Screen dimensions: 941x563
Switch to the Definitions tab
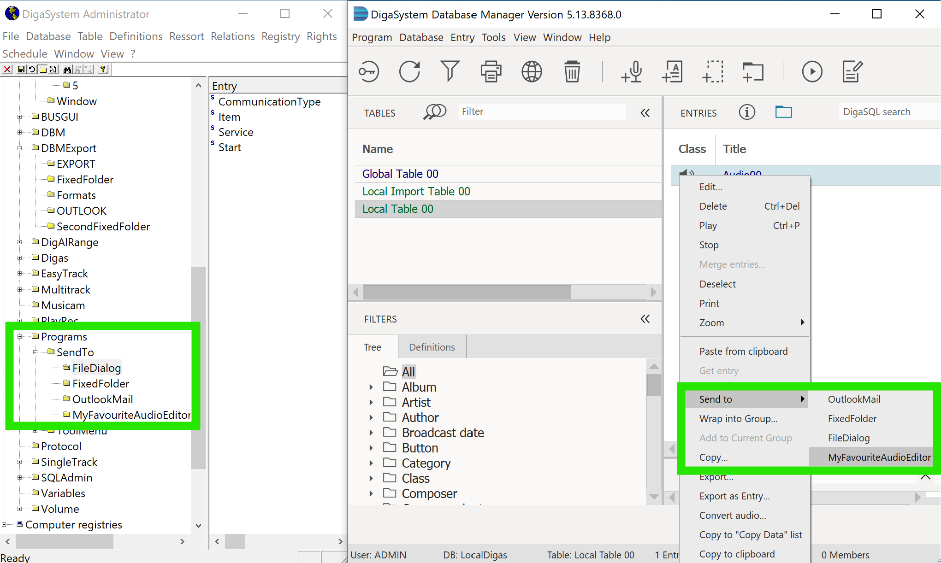432,347
